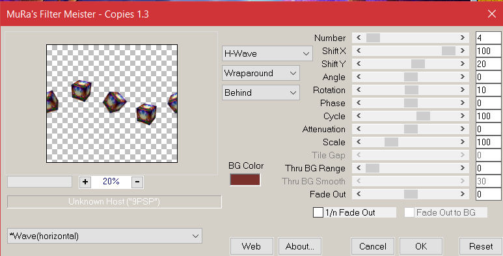Viewport: 503px width, 256px height.
Task: Click the Reset button
Action: coord(480,246)
